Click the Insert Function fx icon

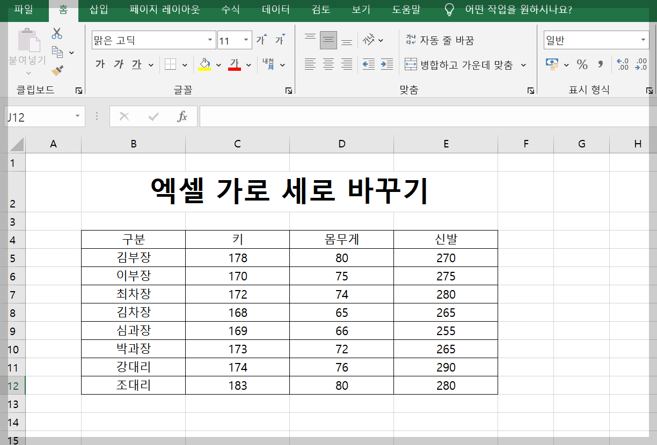tap(182, 116)
